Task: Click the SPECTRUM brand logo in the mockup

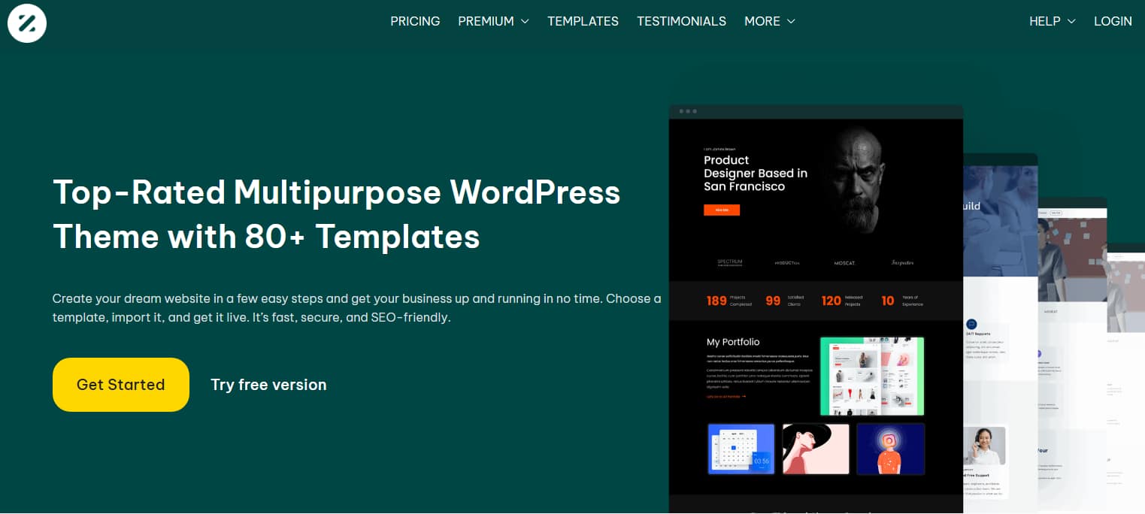Action: click(729, 262)
